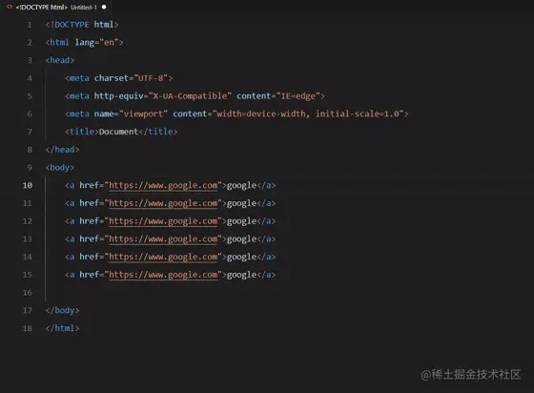The width and height of the screenshot is (534, 393).
Task: Click the "X-UA-Compatible" attribute value
Action: click(190, 96)
